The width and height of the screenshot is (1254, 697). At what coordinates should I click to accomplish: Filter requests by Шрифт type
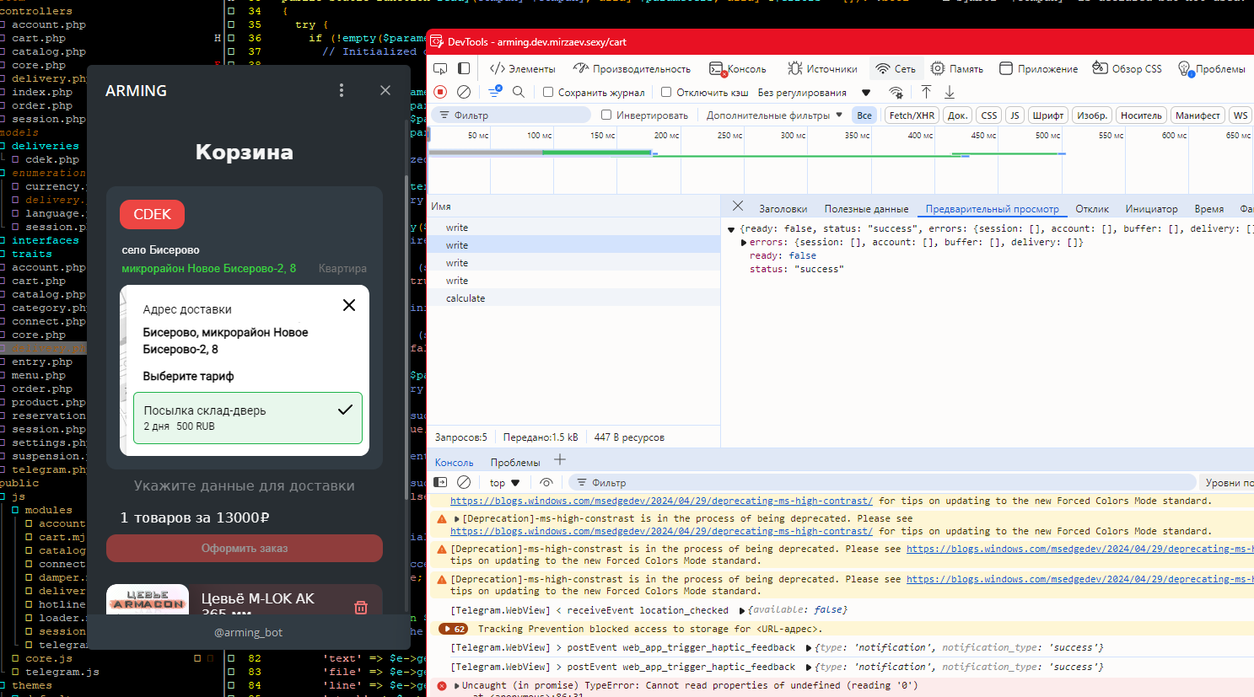[1048, 115]
